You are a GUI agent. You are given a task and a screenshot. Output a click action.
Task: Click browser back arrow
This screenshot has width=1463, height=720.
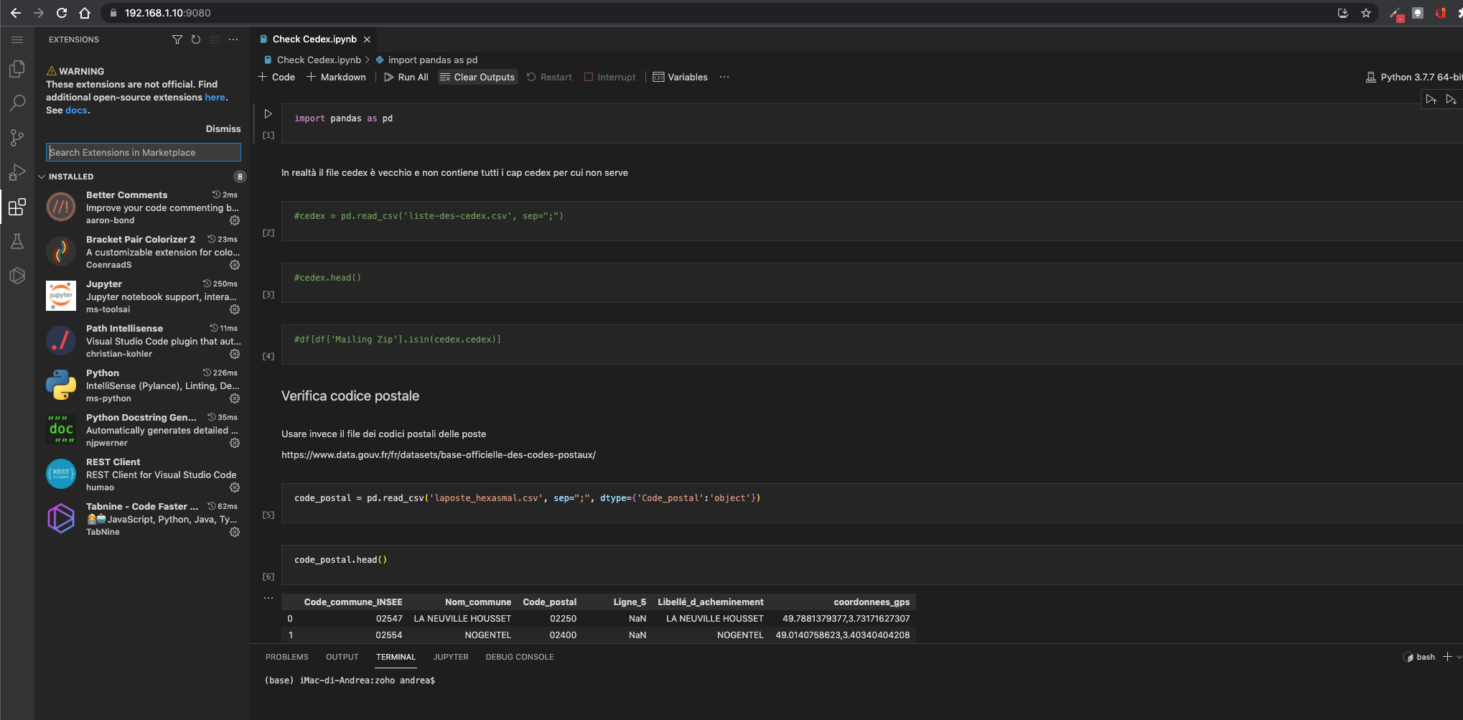(x=16, y=13)
